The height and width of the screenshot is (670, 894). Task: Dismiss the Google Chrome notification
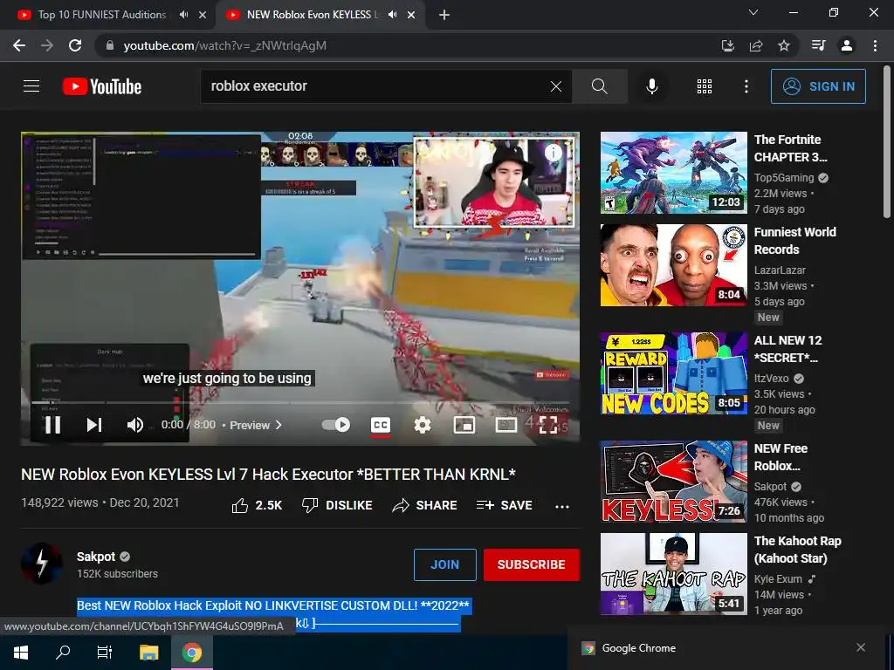pyautogui.click(x=861, y=647)
